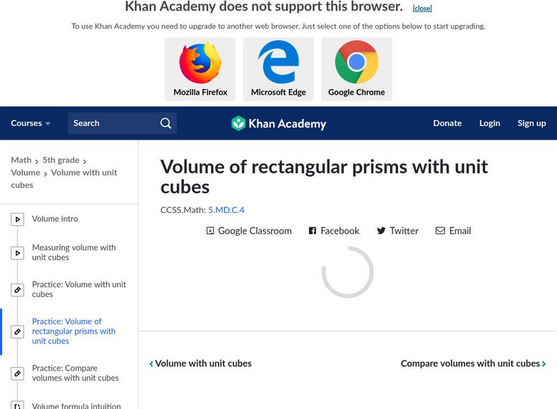Click the Google Chrome browser icon

click(356, 63)
